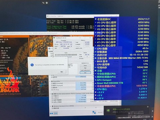The height and width of the screenshot is (120, 160).
Task: Click the sensor icon beside 错误总数 row
Action: 52,108
